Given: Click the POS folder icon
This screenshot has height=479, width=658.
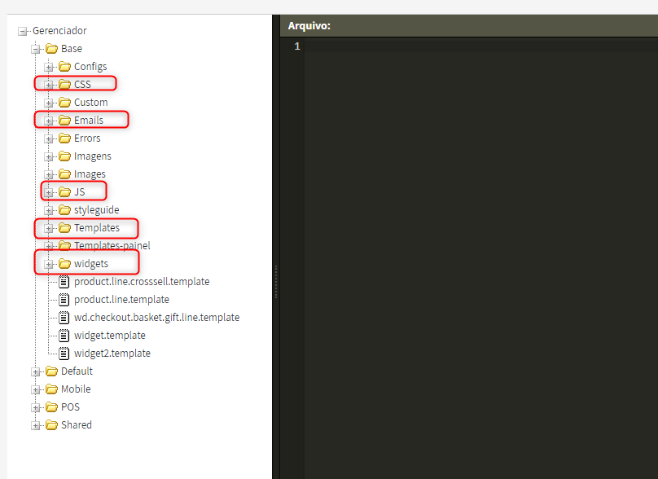Looking at the screenshot, I should coord(51,407).
